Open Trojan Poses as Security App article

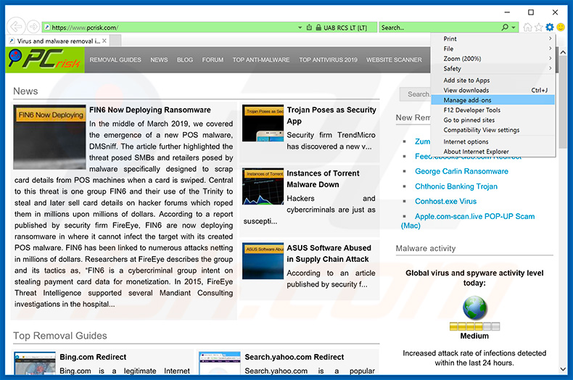tap(331, 115)
